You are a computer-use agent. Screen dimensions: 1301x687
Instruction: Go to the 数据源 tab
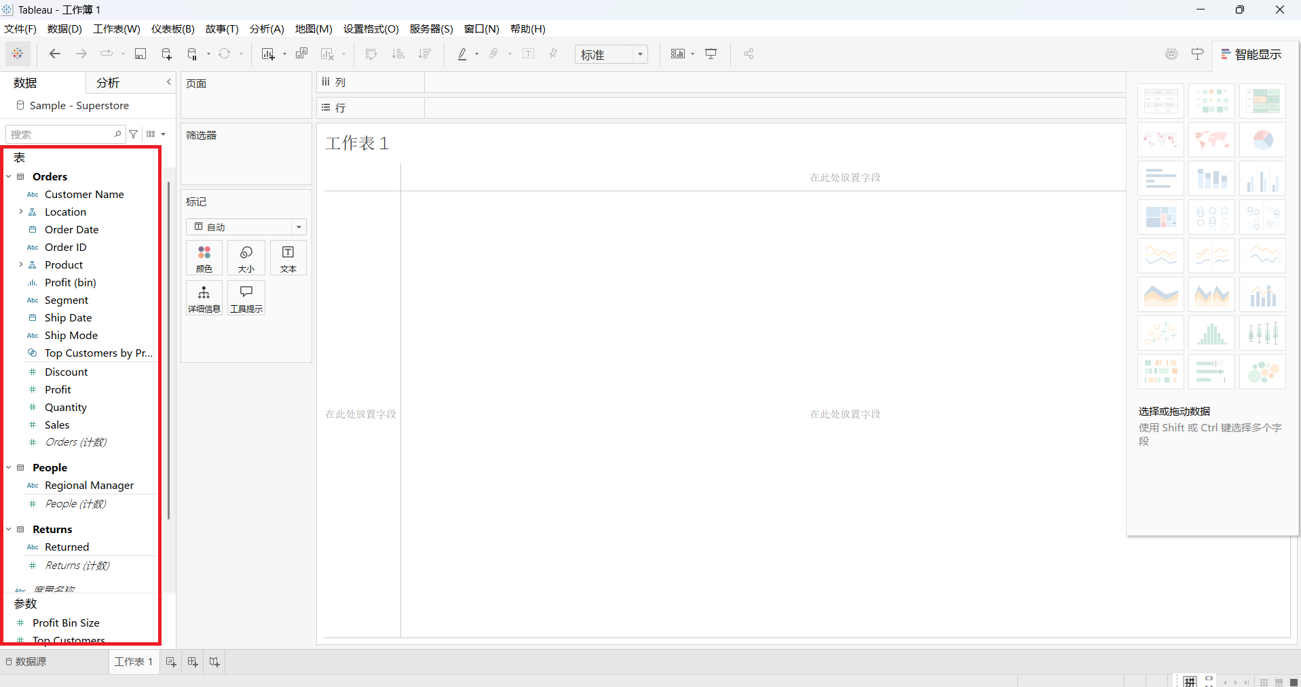coord(26,661)
